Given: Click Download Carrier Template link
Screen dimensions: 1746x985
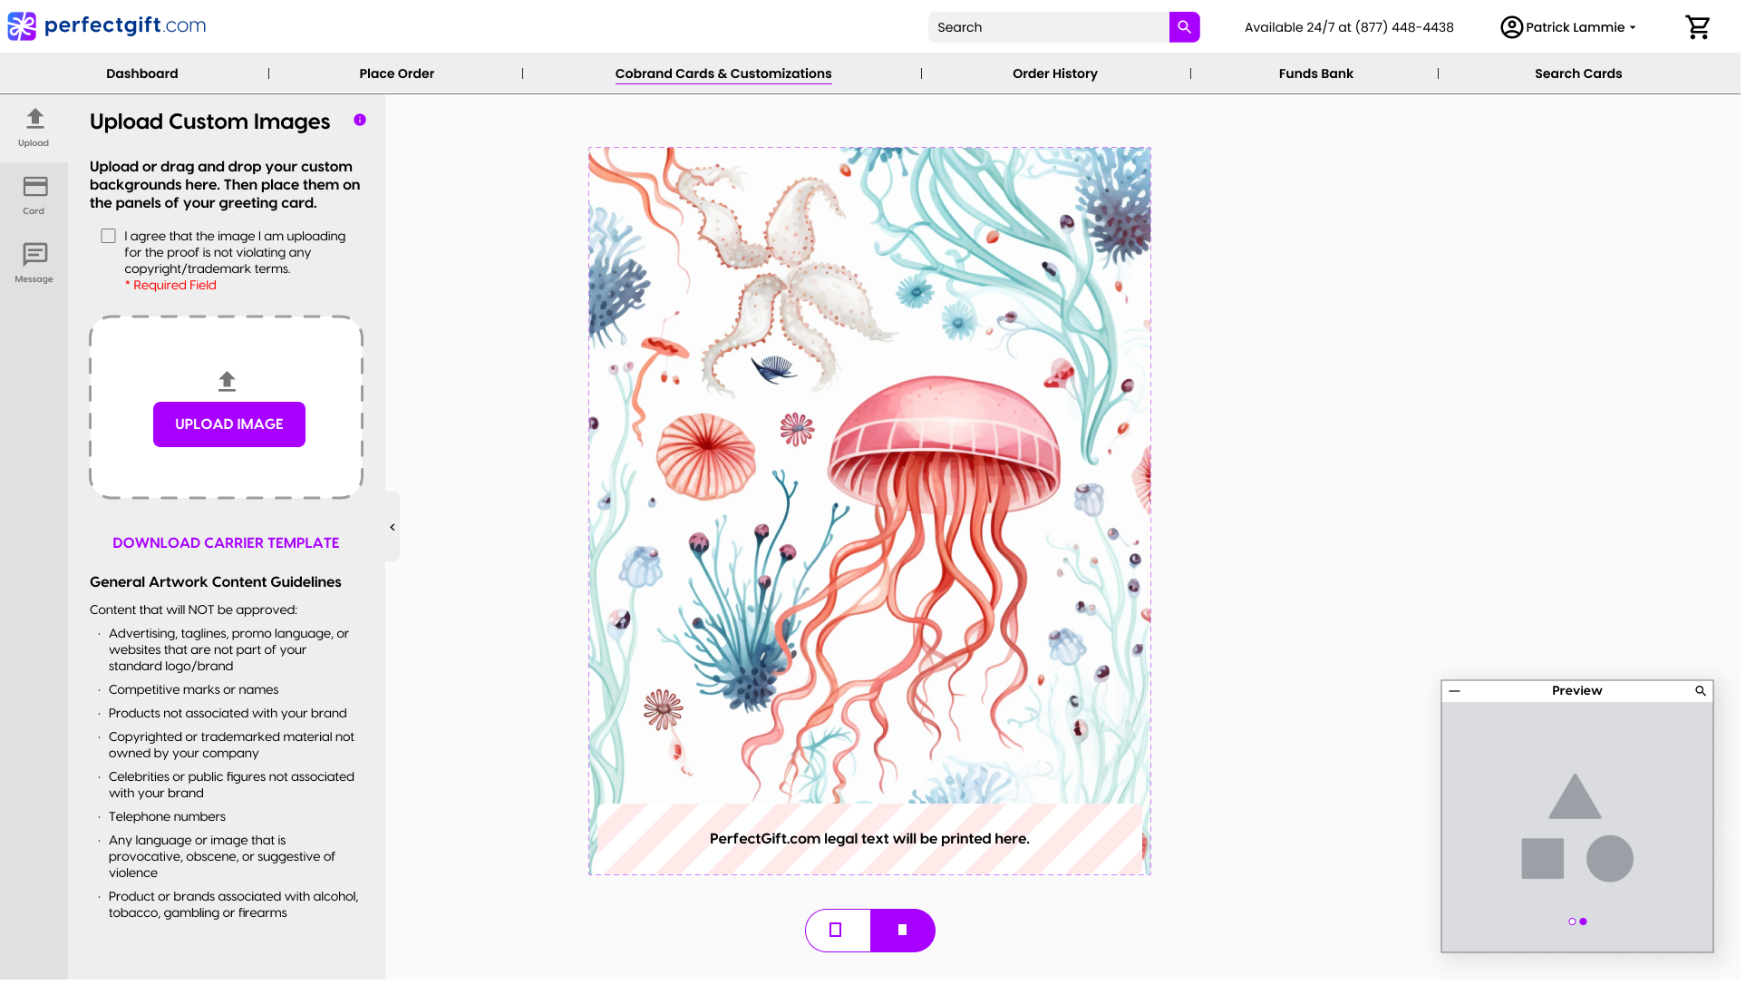Looking at the screenshot, I should point(226,542).
